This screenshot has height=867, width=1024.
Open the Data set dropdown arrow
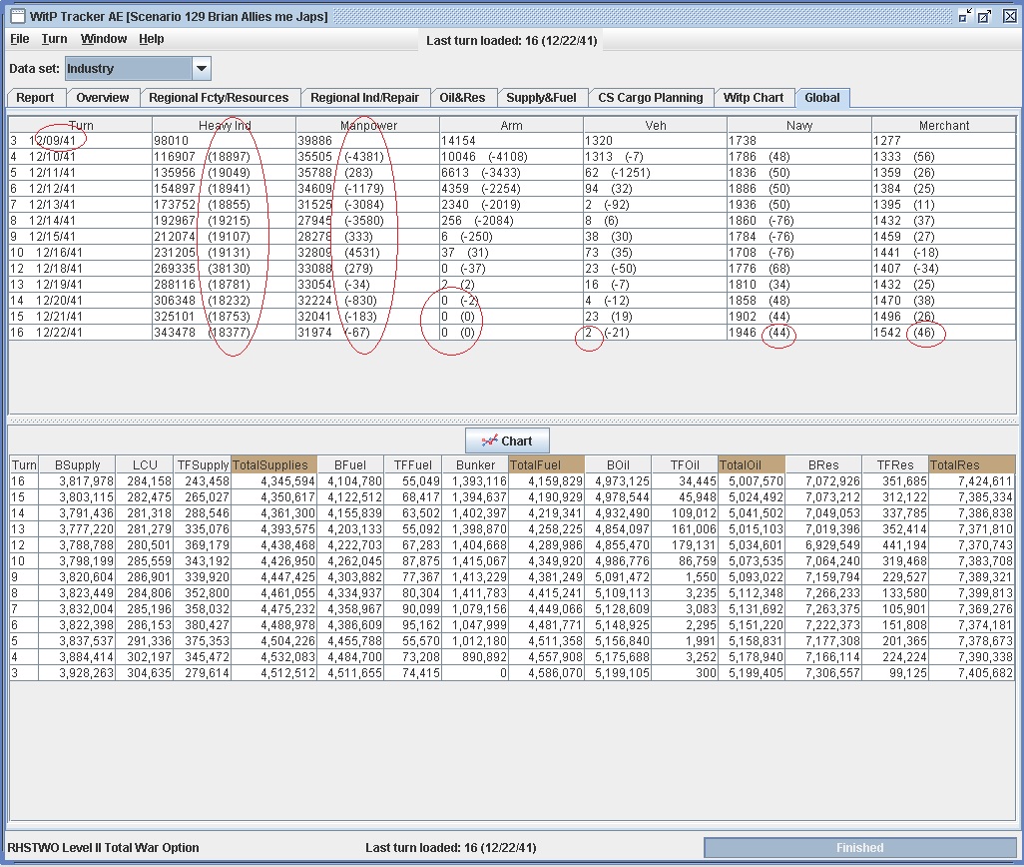(201, 69)
